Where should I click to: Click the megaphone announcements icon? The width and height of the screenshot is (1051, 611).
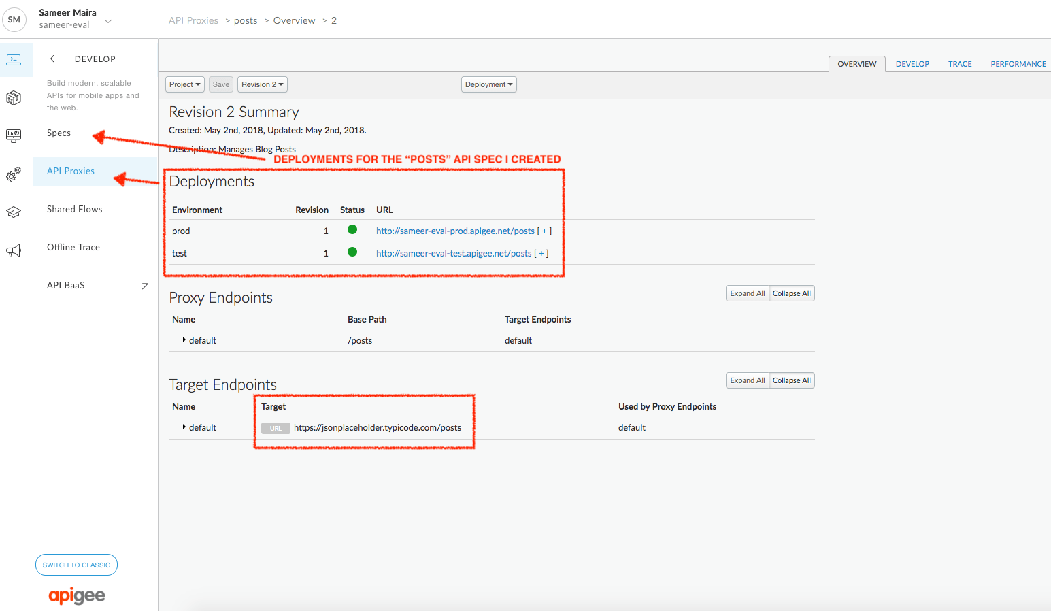14,251
